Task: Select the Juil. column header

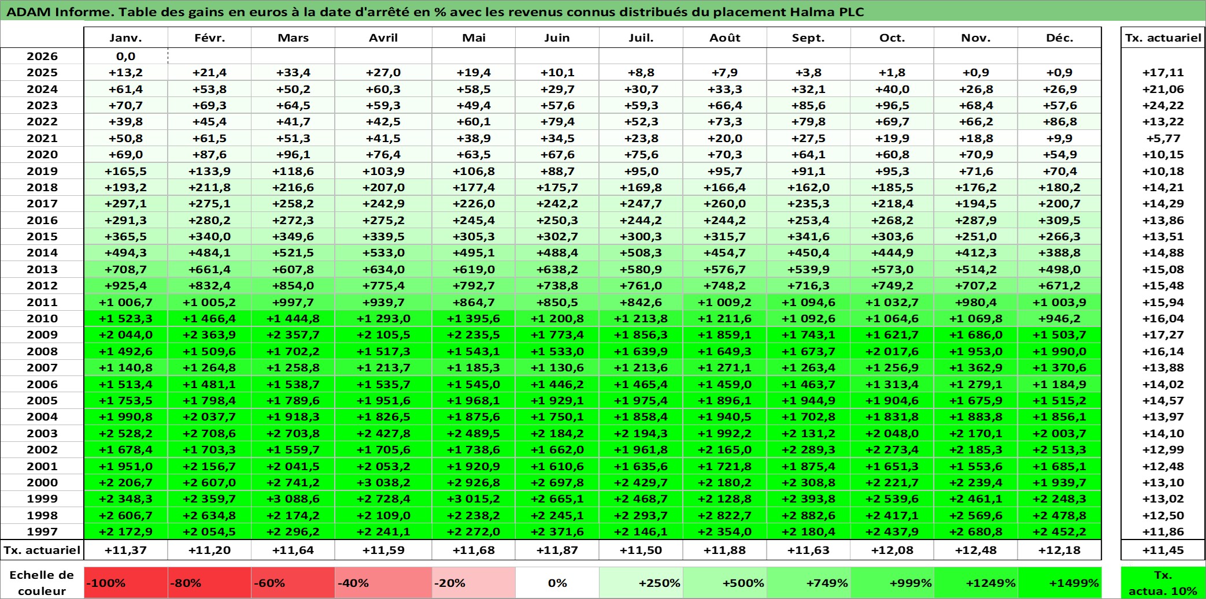Action: 641,38
